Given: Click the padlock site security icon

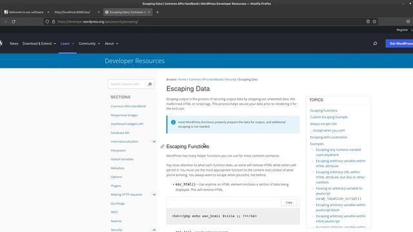Looking at the screenshot, I should pos(54,21).
